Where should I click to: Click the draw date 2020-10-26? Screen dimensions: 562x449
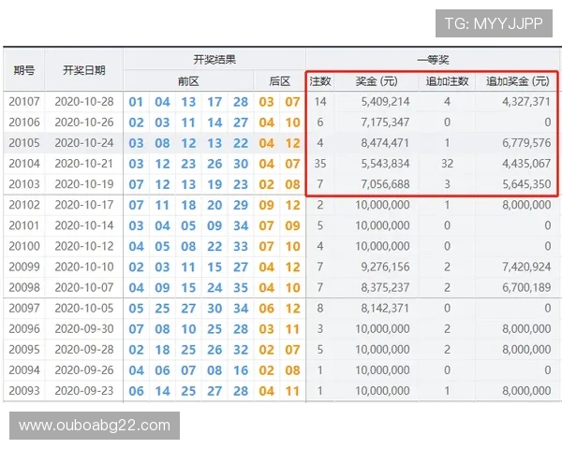point(84,123)
